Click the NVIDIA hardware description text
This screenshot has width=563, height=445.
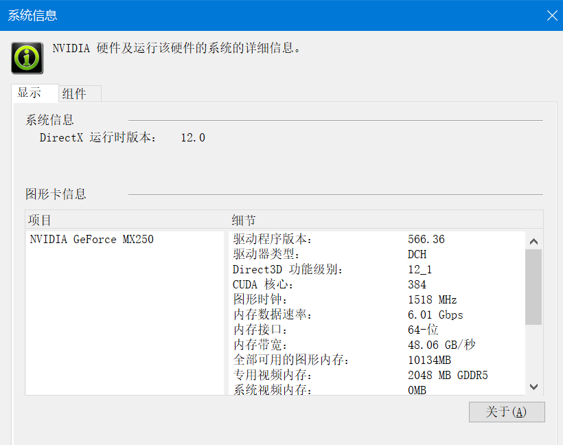coord(176,48)
